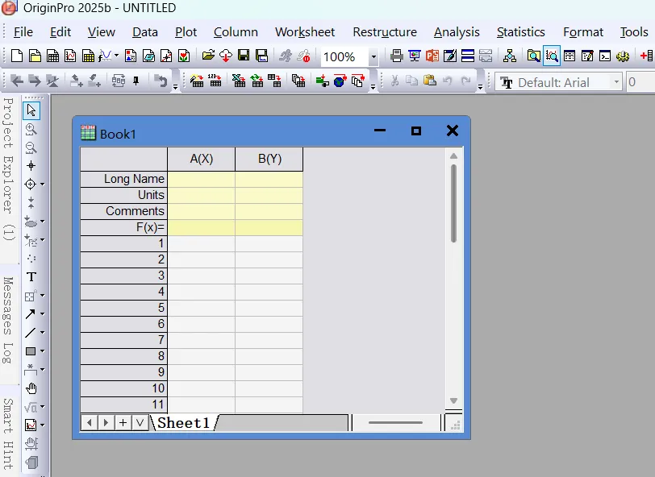Click the New Matrix icon with the yellow grid
The width and height of the screenshot is (655, 477).
pyautogui.click(x=88, y=56)
